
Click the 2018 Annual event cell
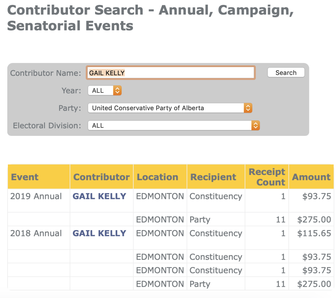coord(36,233)
